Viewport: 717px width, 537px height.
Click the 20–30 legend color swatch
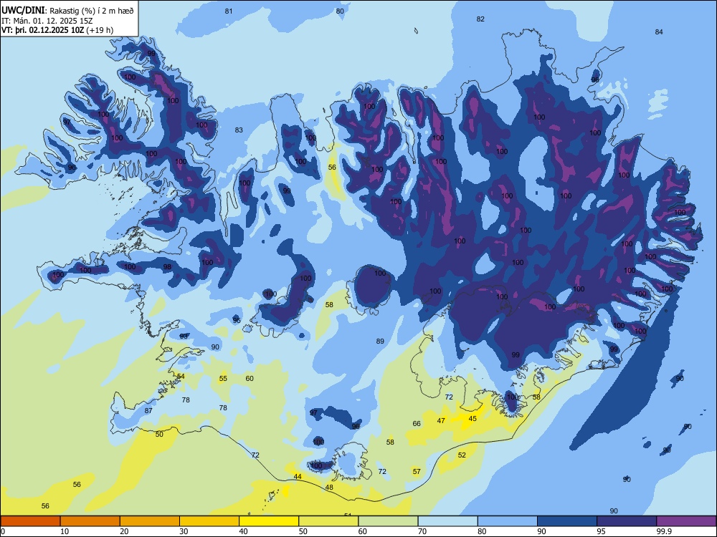click(x=150, y=521)
